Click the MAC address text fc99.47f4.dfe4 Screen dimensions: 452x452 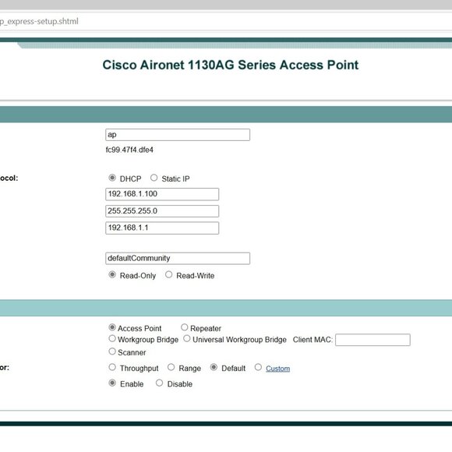pos(129,150)
